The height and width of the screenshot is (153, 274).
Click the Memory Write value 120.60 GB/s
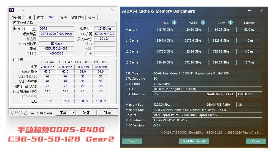tap(193, 30)
